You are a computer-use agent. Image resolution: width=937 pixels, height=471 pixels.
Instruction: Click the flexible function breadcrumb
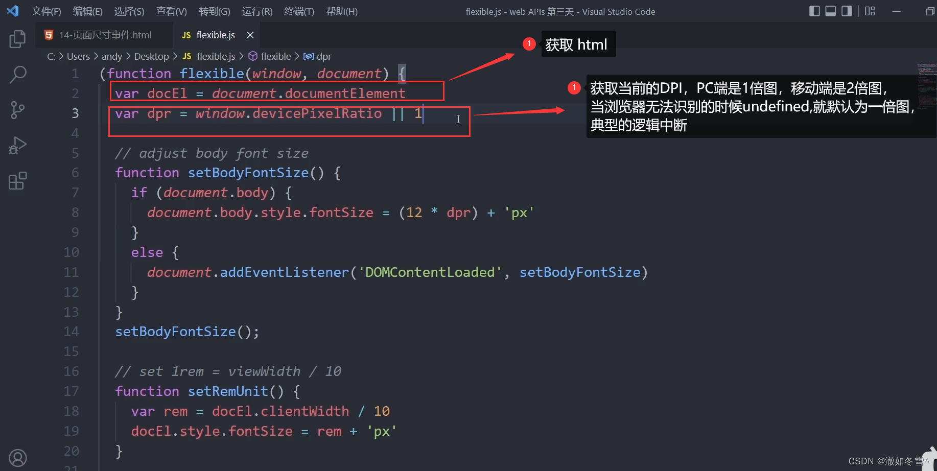(270, 56)
